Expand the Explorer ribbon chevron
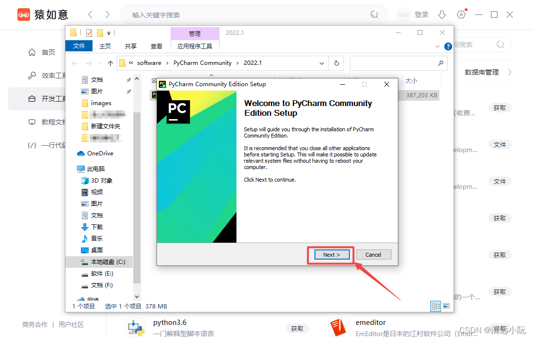Viewport: 533px width, 339px height. pos(438,46)
